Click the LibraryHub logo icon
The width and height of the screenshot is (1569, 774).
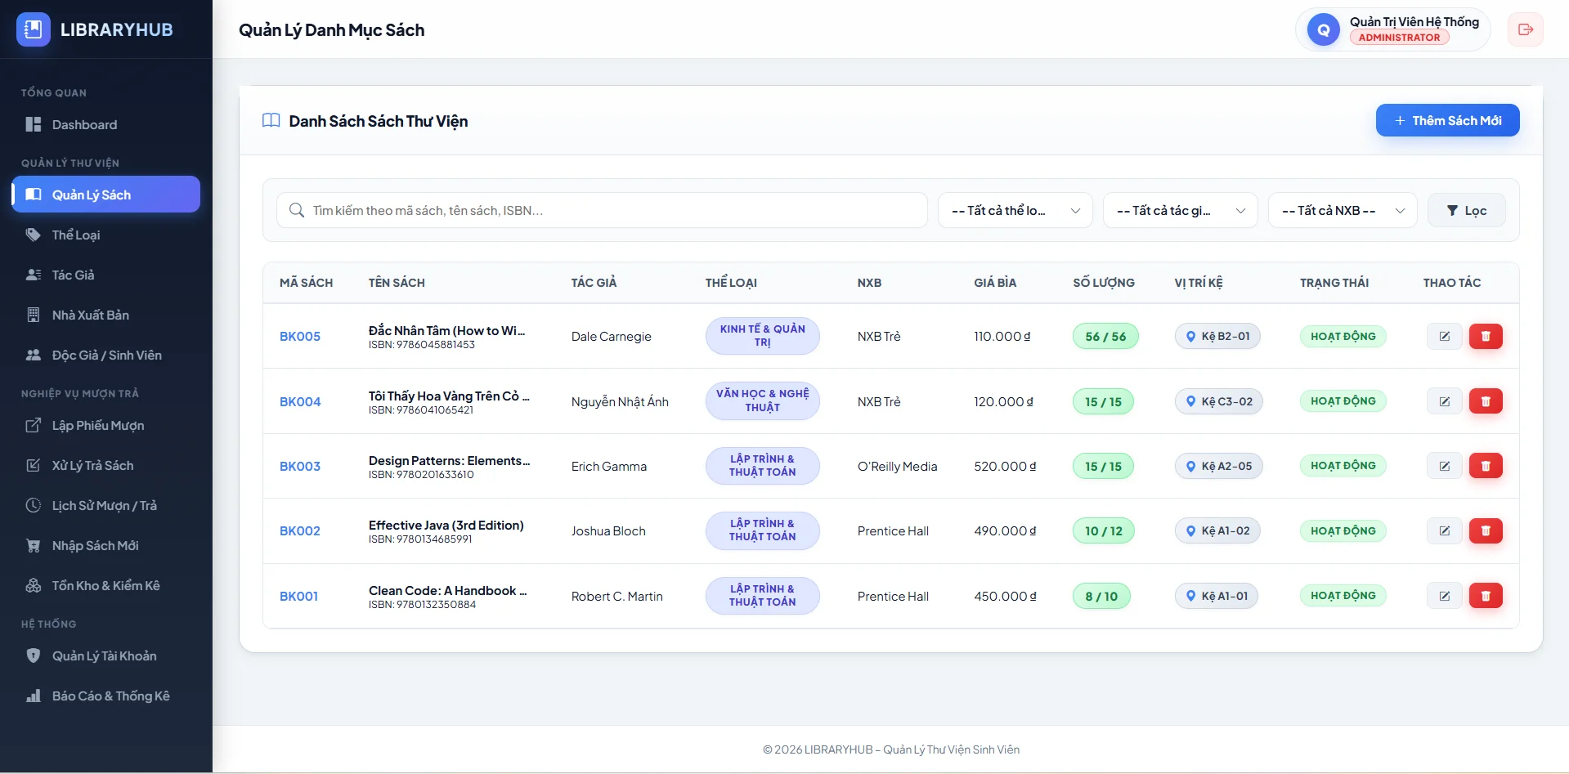pos(34,29)
